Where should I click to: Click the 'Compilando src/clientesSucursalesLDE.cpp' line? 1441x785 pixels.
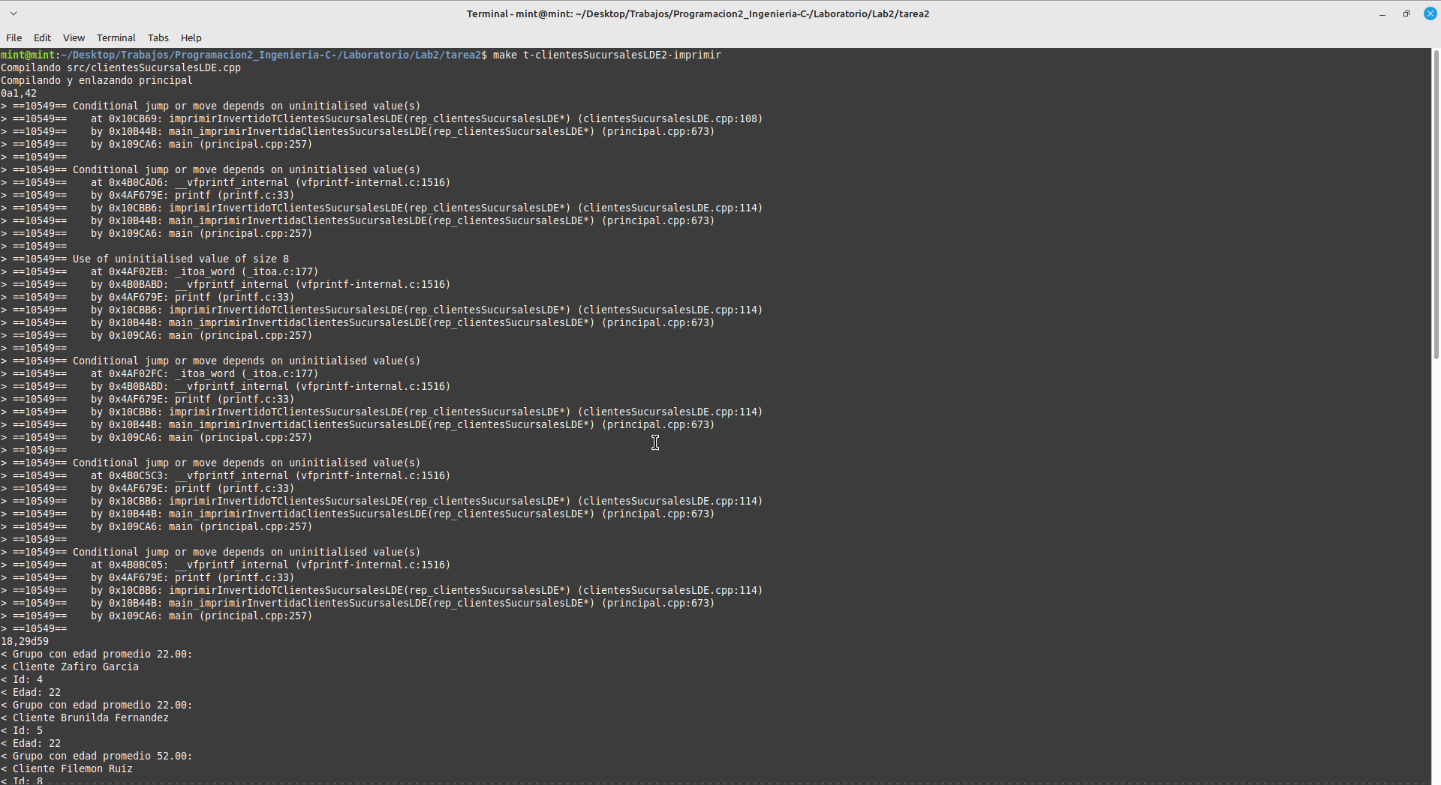(121, 67)
